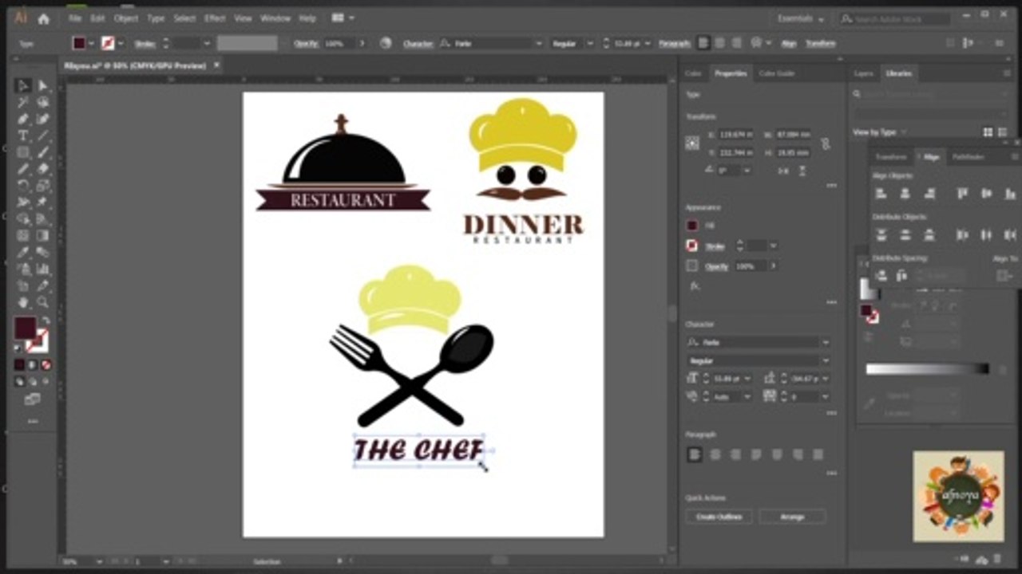Select the Shape Builder tool
This screenshot has height=574, width=1022.
pos(23,219)
